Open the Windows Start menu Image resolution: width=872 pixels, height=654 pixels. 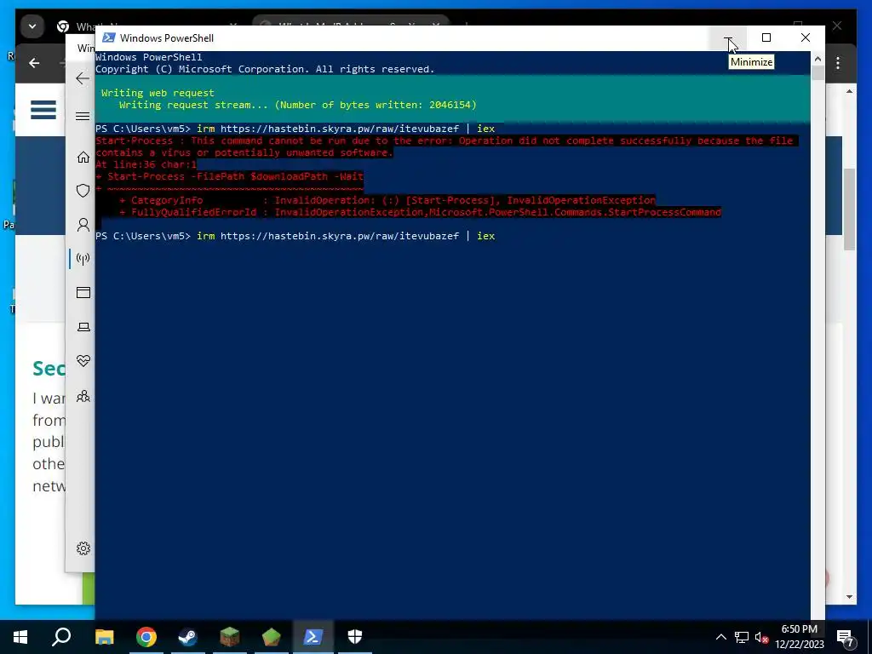click(x=20, y=637)
